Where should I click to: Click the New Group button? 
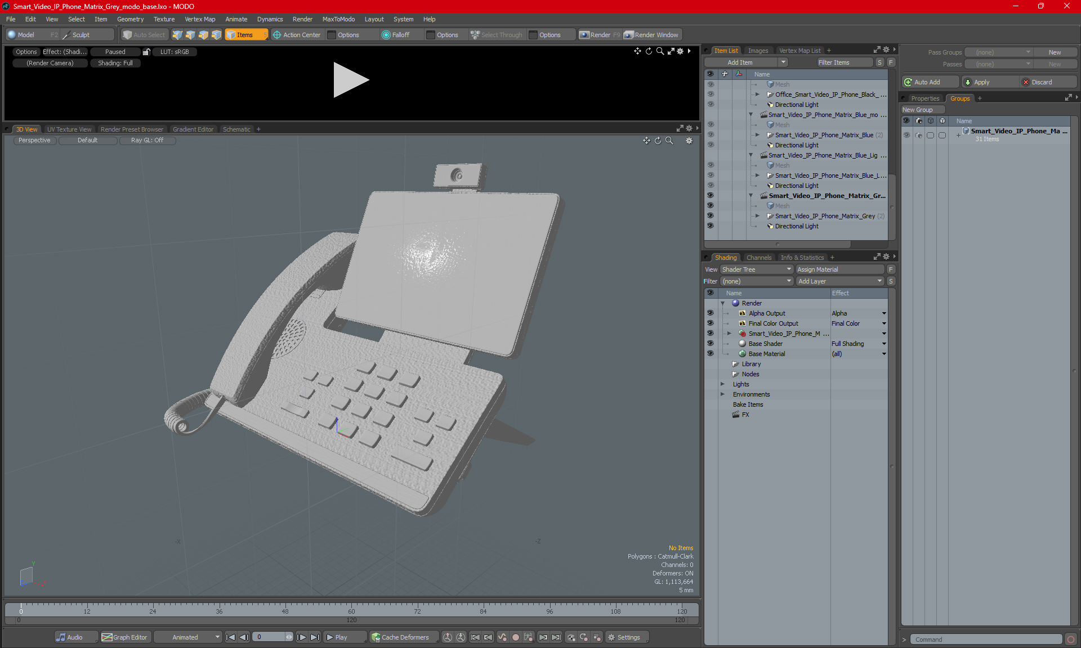(922, 110)
